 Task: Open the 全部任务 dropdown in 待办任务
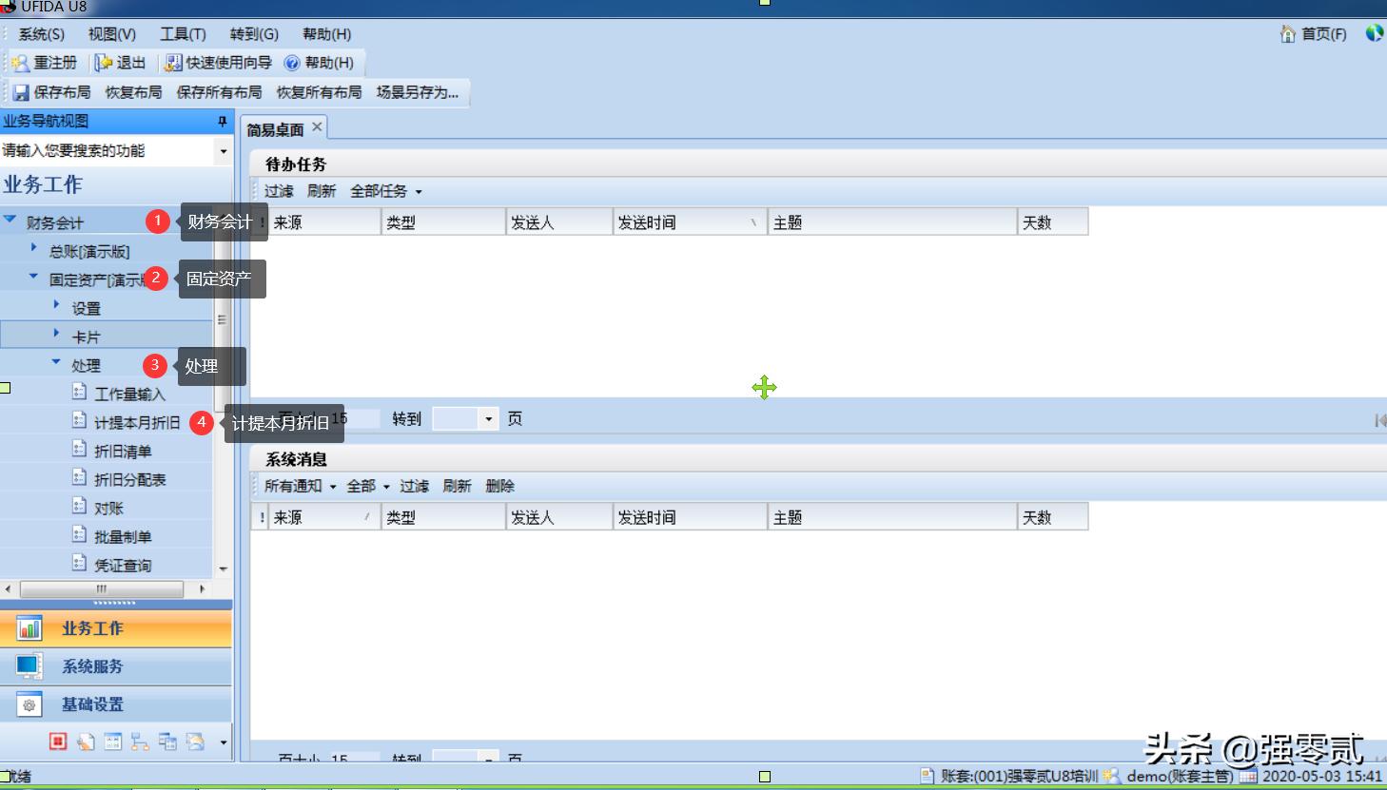coord(380,190)
